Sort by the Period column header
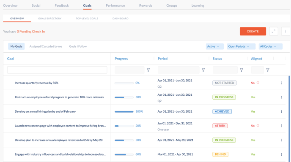This screenshot has height=162, width=291. tap(162, 59)
